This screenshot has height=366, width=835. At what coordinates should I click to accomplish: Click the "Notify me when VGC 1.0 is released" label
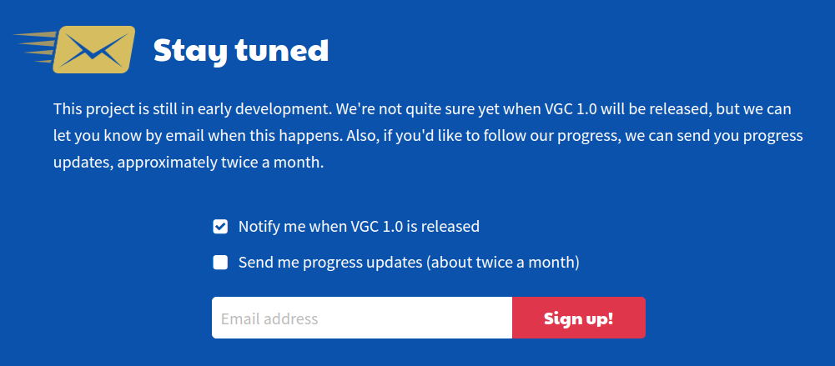[359, 227]
